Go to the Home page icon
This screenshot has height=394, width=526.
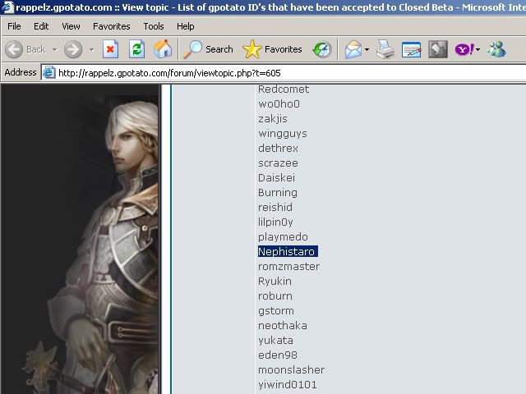pyautogui.click(x=163, y=49)
